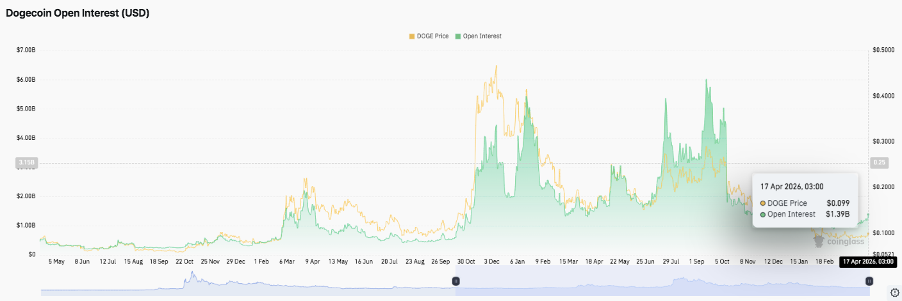Screen dimensions: 902x301
Task: Grab the right range slider handle
Action: (869, 281)
